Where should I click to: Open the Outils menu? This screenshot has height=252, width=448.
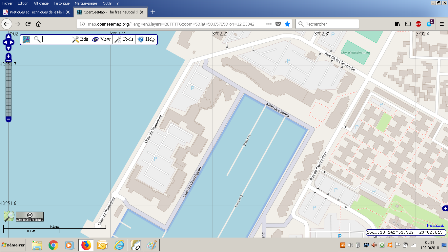tap(107, 3)
